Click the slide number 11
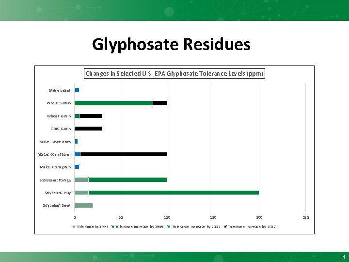Image resolution: width=349 pixels, height=262 pixels. (343, 257)
